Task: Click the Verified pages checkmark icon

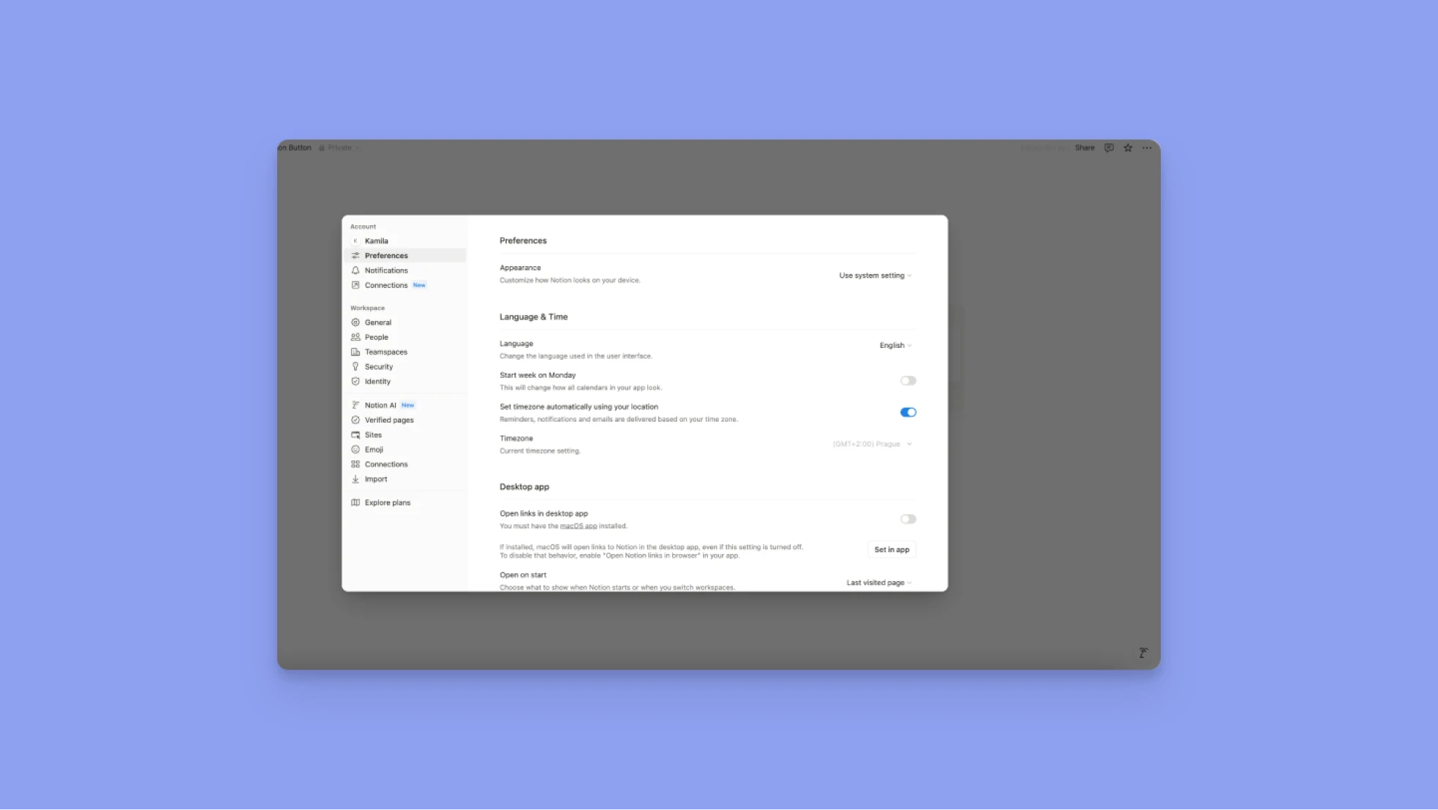Action: (356, 420)
